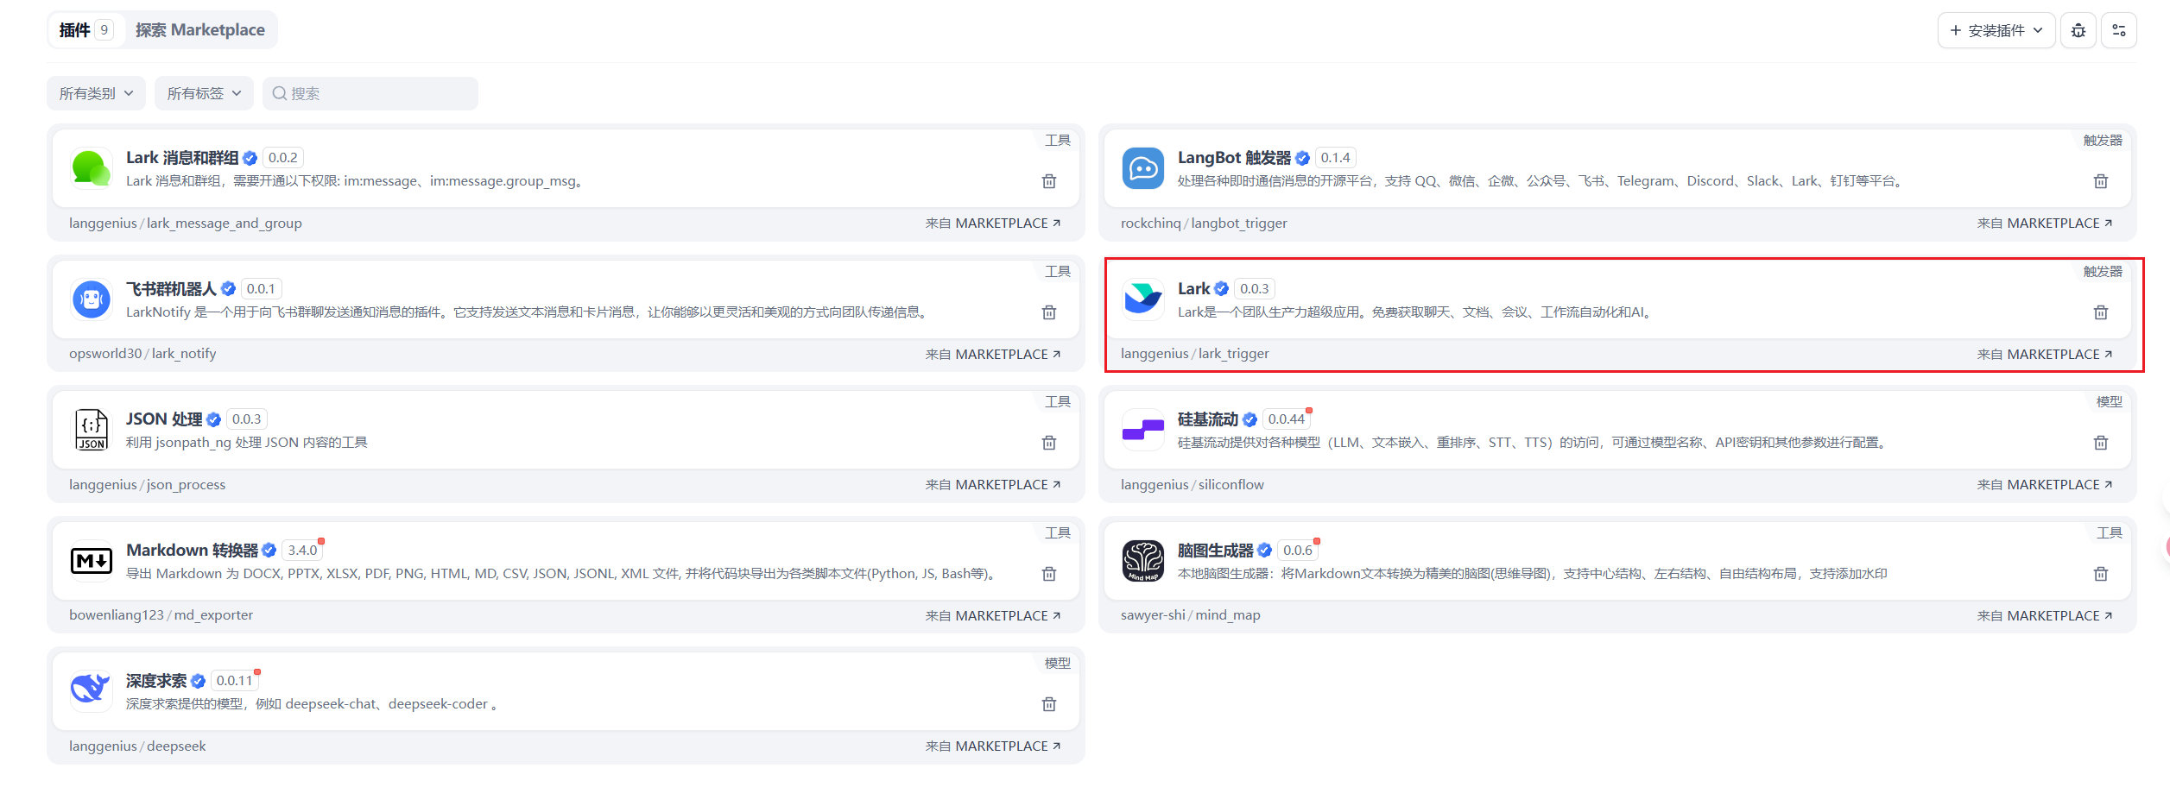Click the path langgenius / json_process
2170x806 pixels.
tap(148, 485)
